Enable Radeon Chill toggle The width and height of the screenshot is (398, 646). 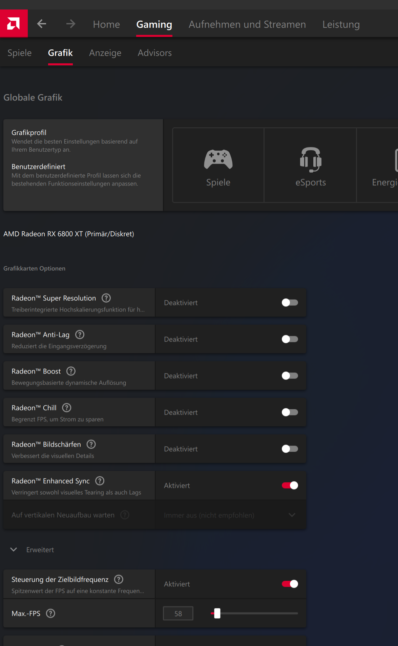point(290,412)
